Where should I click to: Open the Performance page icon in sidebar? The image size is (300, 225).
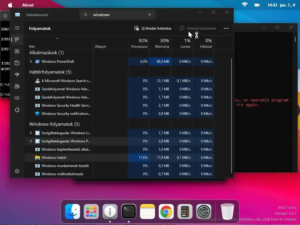17,51
